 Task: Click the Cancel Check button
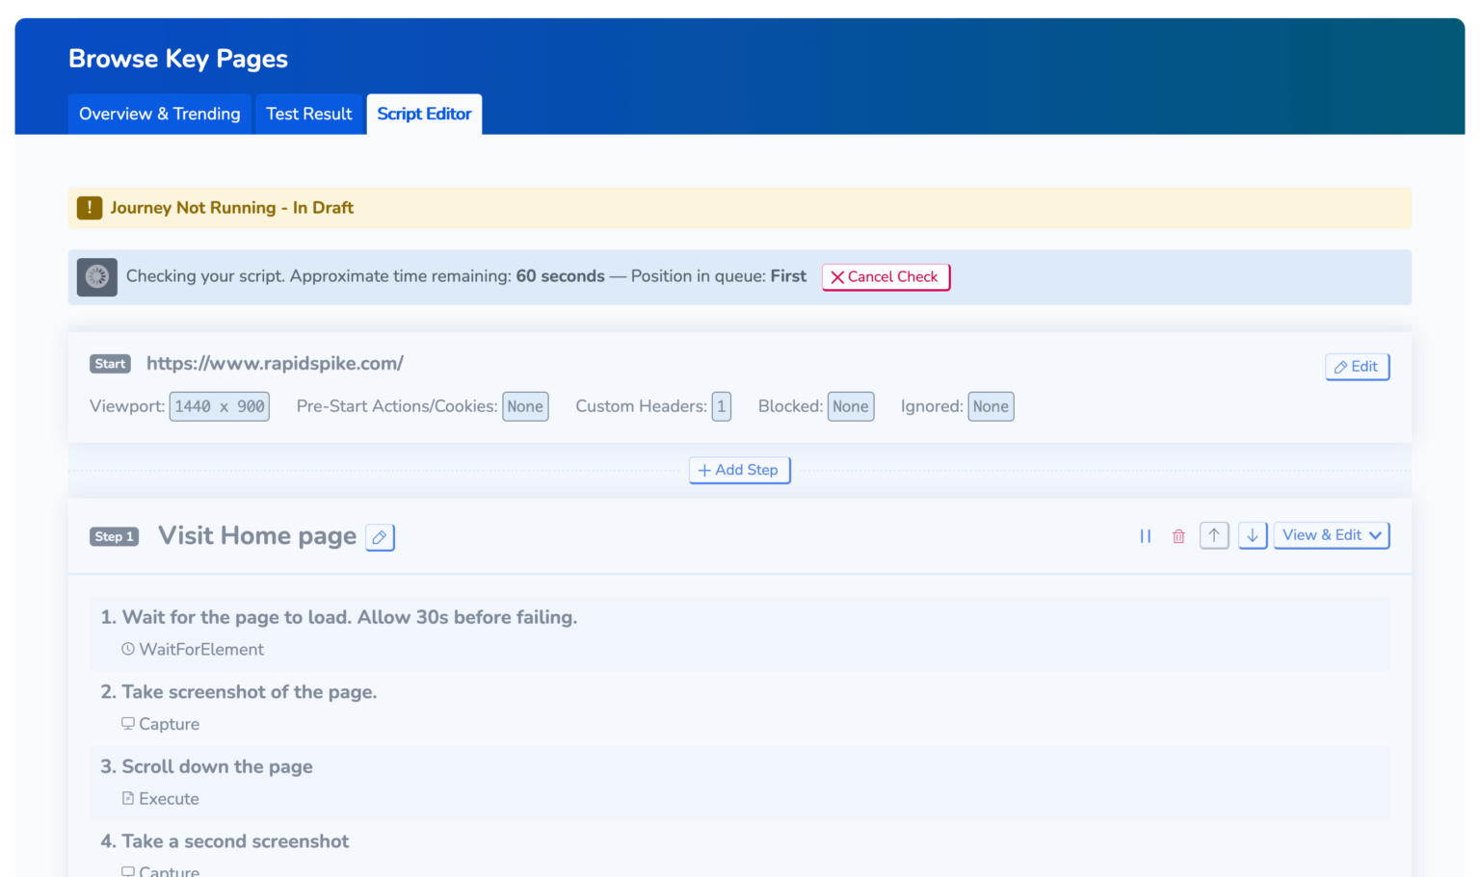click(885, 276)
